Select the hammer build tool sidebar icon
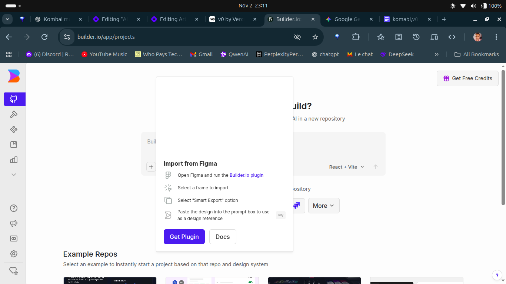Screen dimensions: 506x284 point(14,114)
